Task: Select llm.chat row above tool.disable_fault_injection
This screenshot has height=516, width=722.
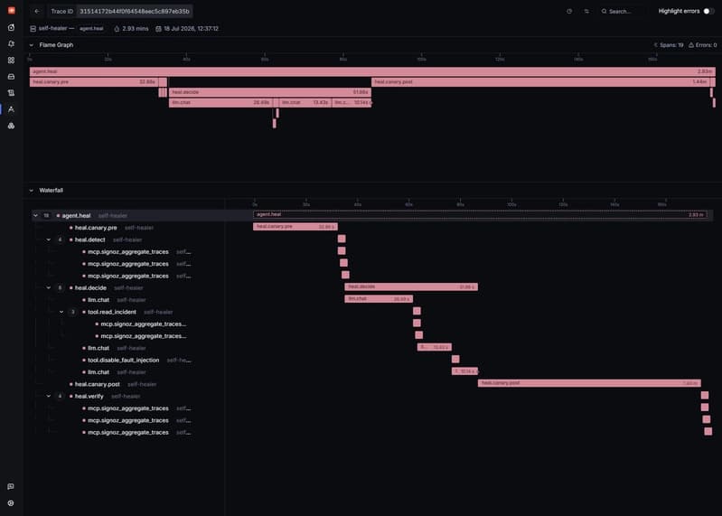Action: 128,348
